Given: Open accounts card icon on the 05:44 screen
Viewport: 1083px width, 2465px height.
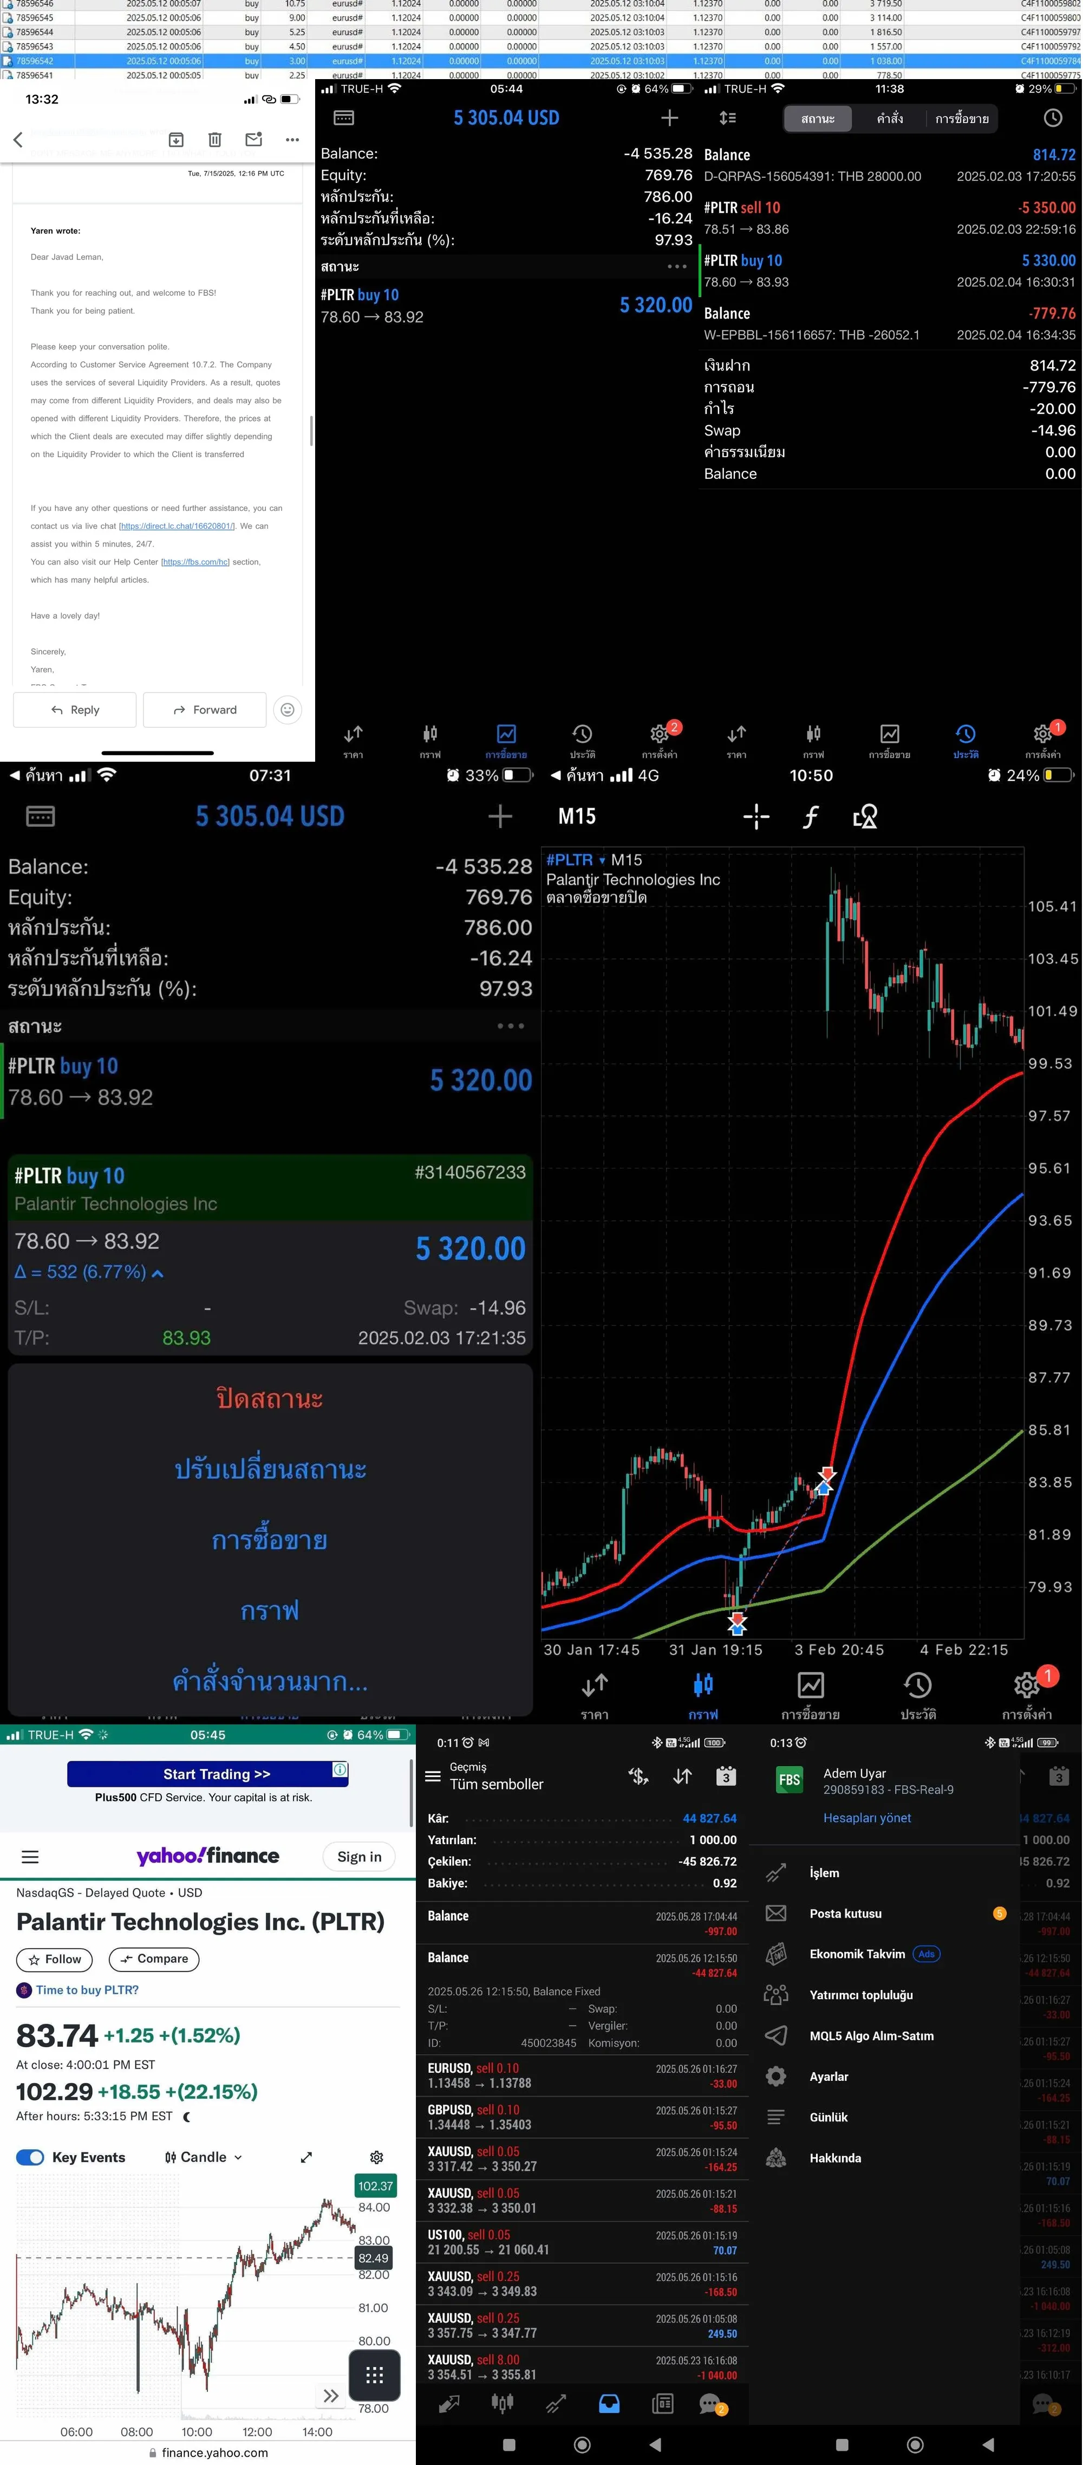Looking at the screenshot, I should click(343, 118).
